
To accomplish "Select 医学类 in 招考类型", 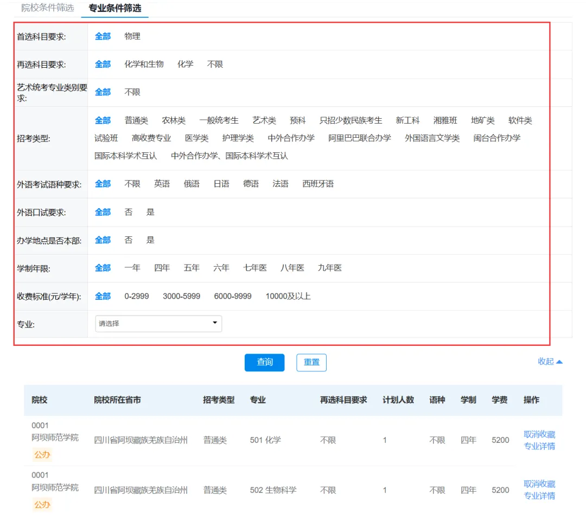I will click(x=196, y=138).
